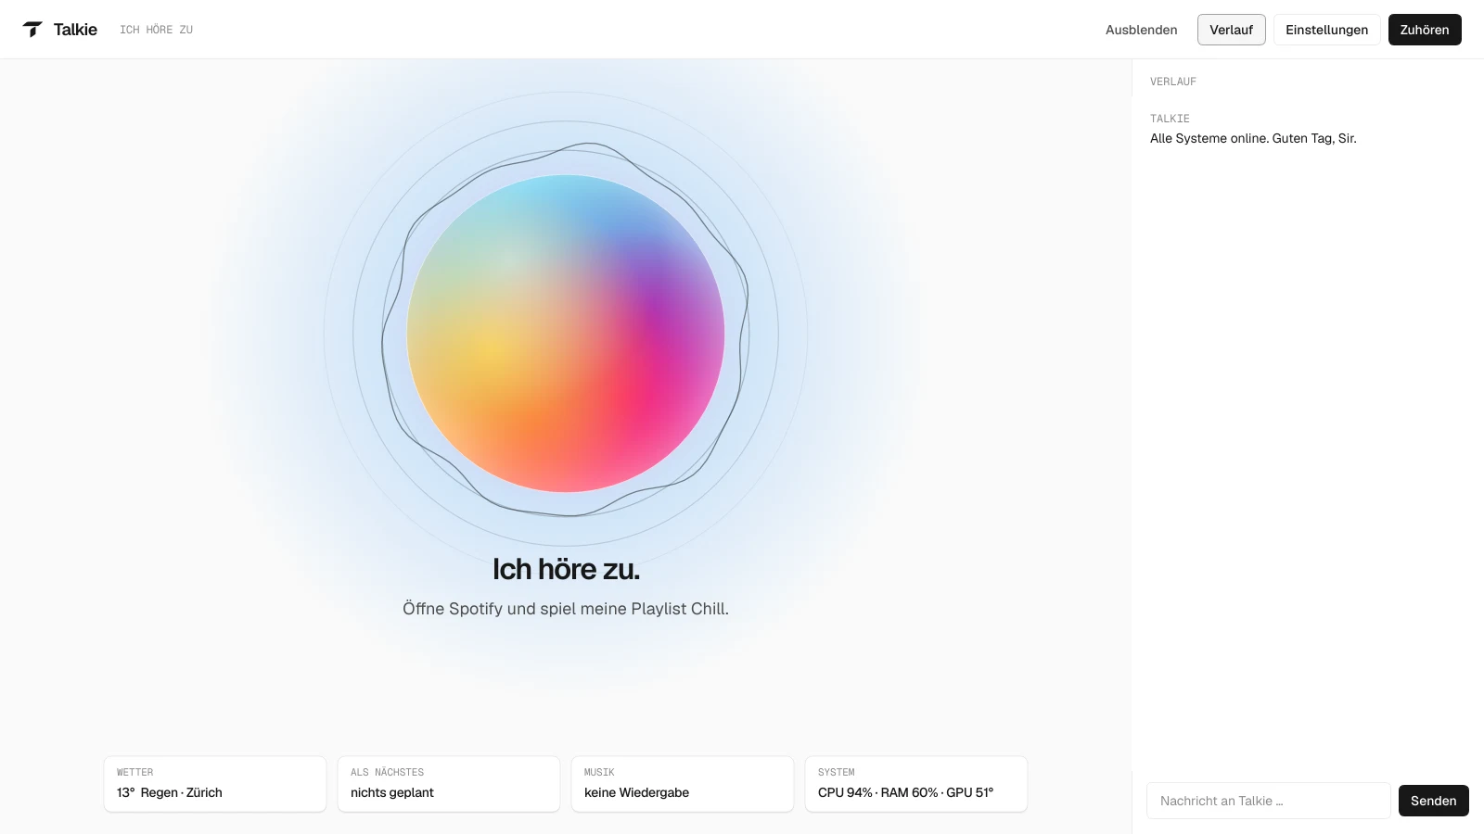Send the message with Senden

tap(1433, 801)
